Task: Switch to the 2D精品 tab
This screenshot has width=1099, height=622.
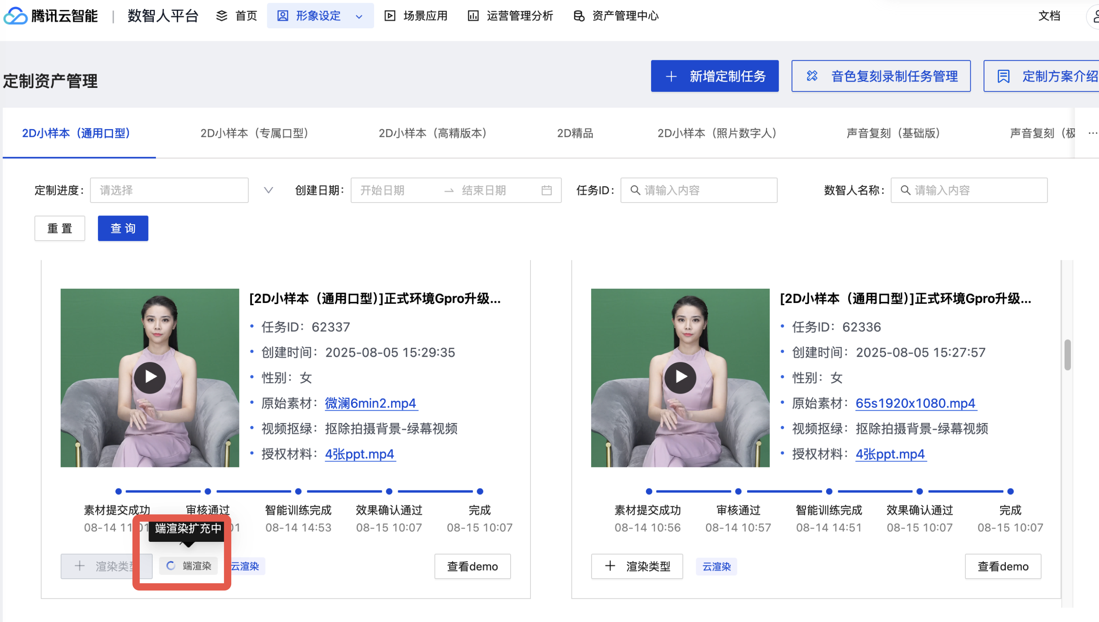Action: [575, 133]
